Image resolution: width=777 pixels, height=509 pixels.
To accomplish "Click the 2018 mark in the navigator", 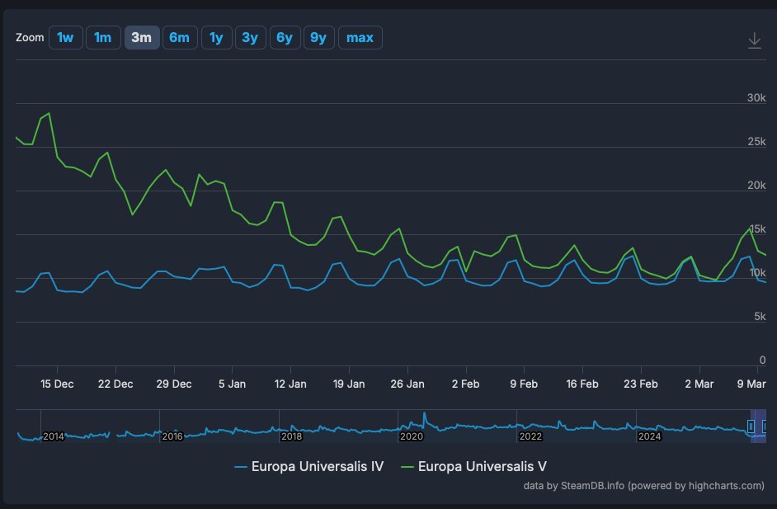I will click(x=291, y=436).
